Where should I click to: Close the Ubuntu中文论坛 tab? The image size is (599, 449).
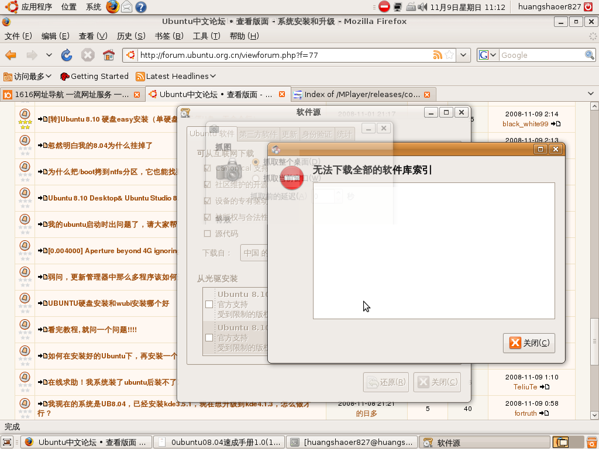pyautogui.click(x=282, y=94)
